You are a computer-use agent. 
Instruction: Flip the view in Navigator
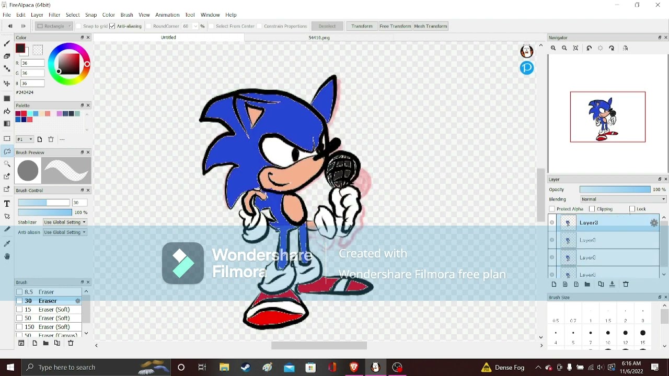coord(626,48)
